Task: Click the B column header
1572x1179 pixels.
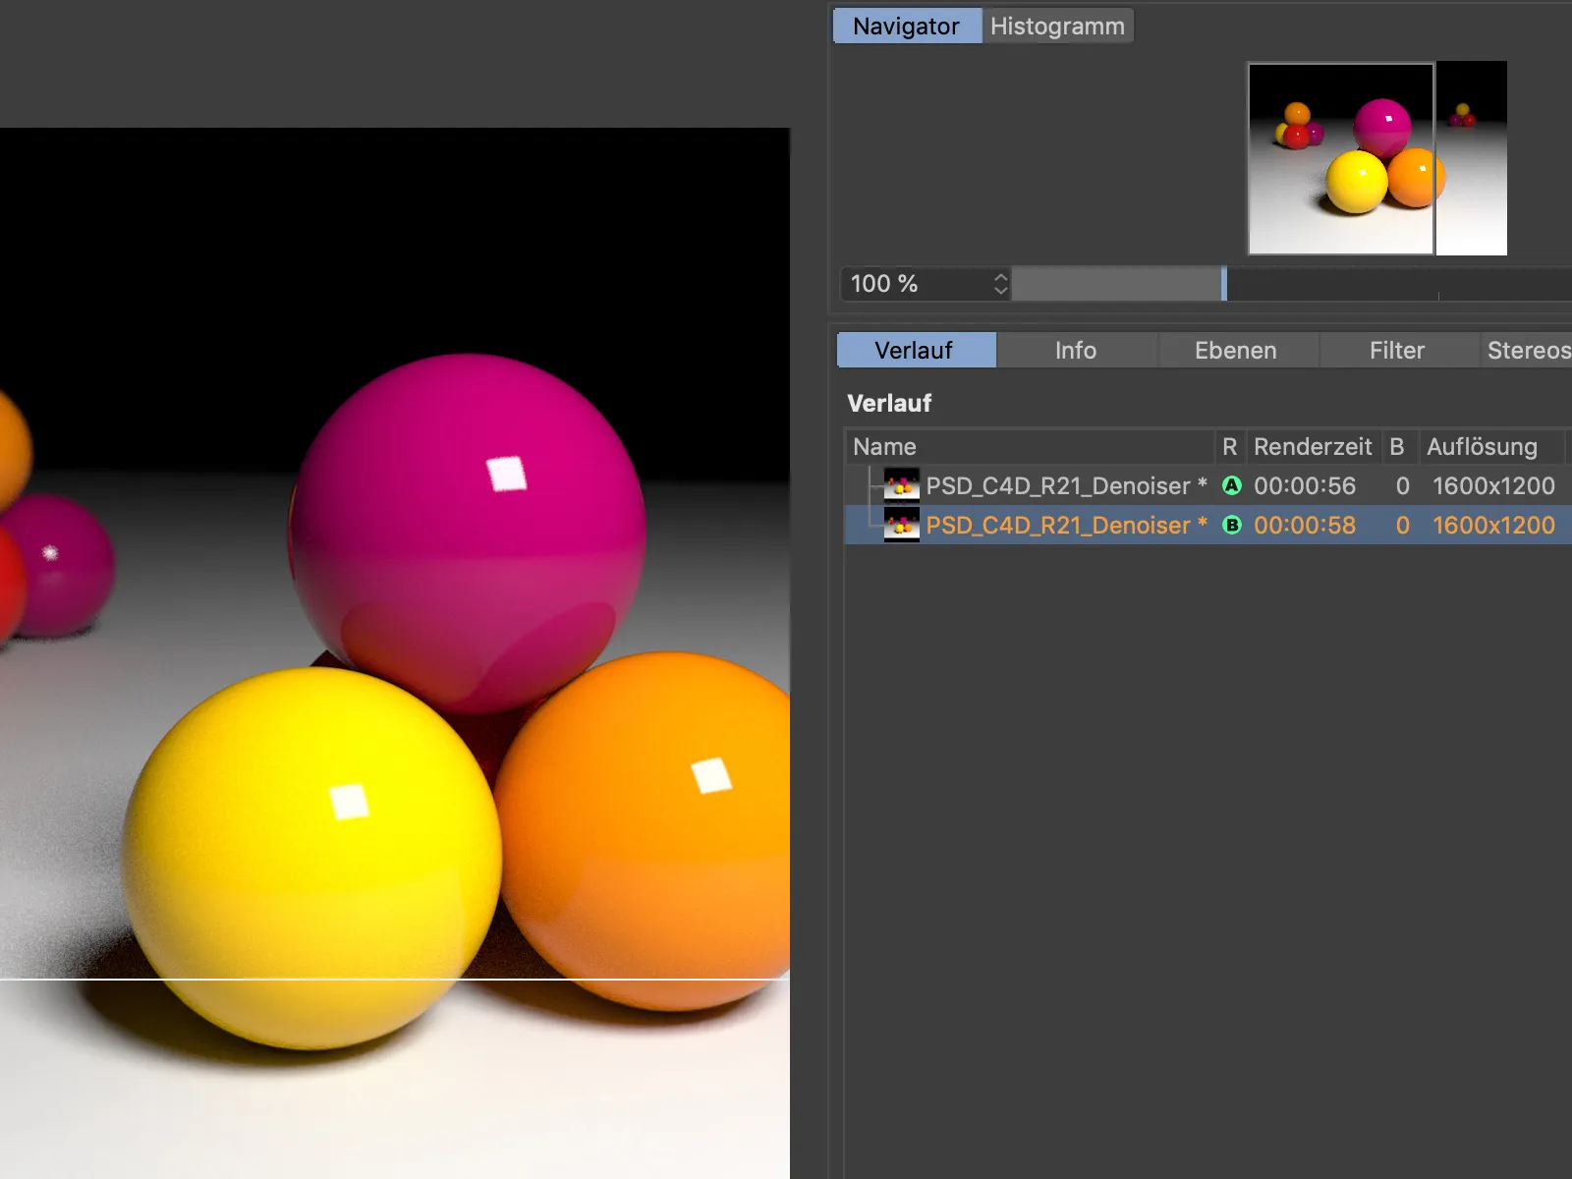Action: pos(1397,447)
